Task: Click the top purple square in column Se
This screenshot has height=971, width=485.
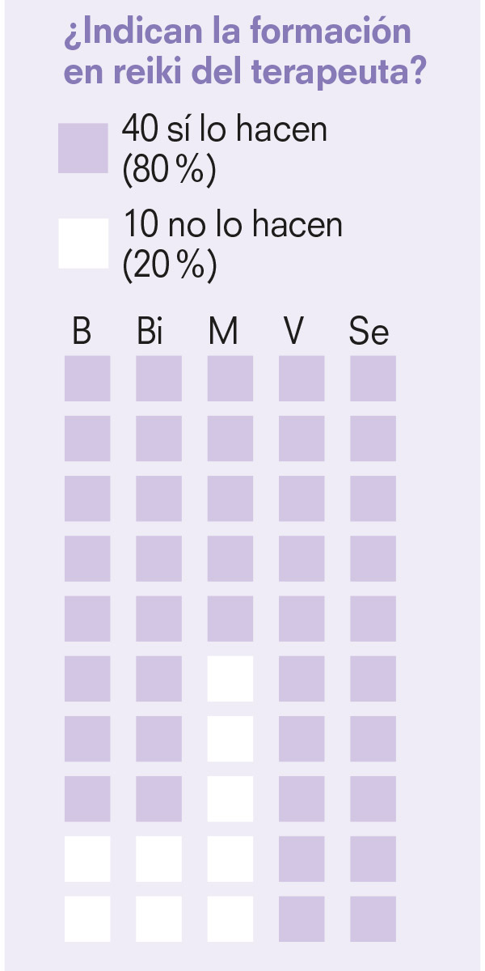Action: (373, 379)
